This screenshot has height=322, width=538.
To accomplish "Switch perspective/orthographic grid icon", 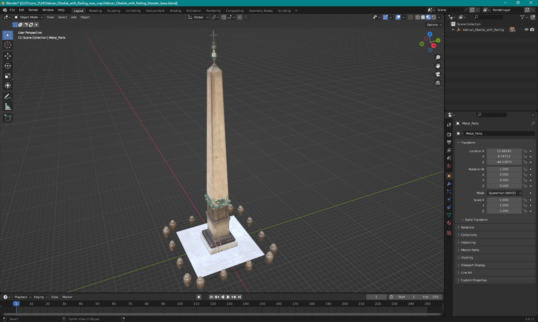I will (438, 83).
